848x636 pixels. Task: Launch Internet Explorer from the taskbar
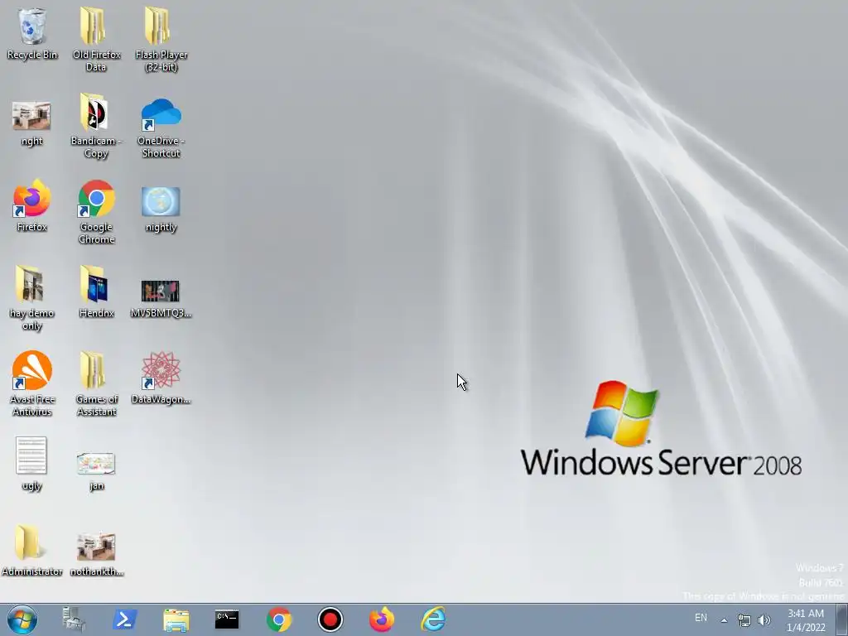(x=433, y=619)
